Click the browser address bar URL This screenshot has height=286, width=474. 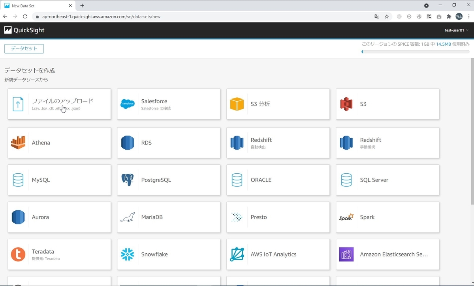[101, 17]
